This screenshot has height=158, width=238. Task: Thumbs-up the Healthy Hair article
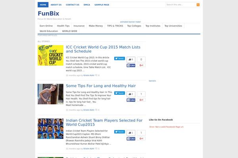coord(131,94)
